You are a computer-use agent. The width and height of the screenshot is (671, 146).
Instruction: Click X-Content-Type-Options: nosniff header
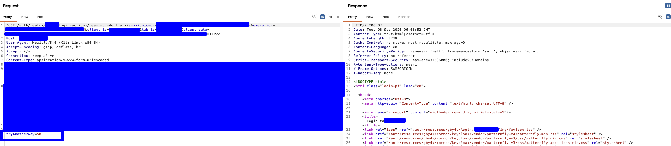click(387, 64)
